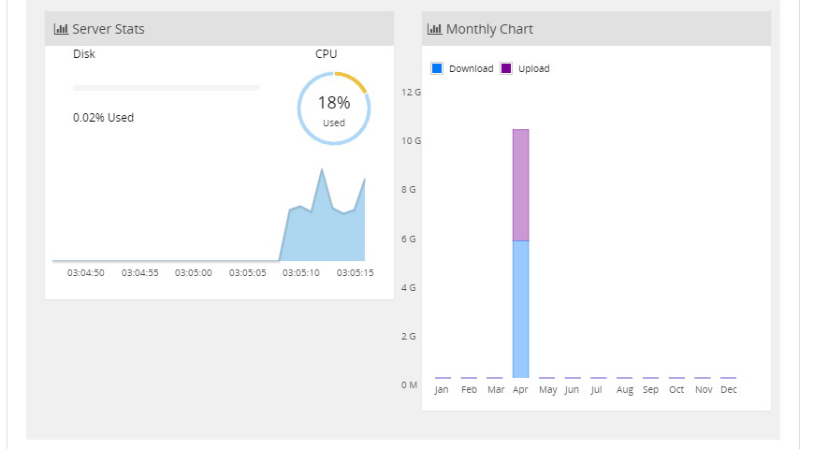The height and width of the screenshot is (449, 814).
Task: Click the 03:04:50 timestamp on CPU graph
Action: pyautogui.click(x=86, y=273)
